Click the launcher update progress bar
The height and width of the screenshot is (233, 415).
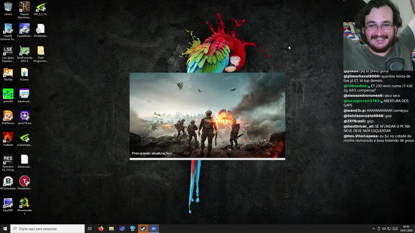point(207,159)
